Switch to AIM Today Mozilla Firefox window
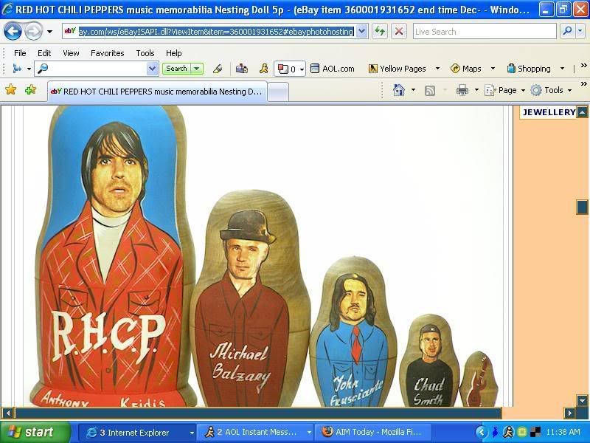This screenshot has width=590, height=443. (372, 433)
